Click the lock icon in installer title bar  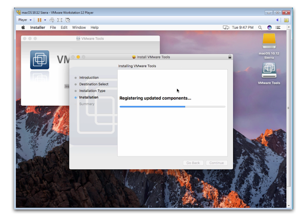tap(230, 57)
